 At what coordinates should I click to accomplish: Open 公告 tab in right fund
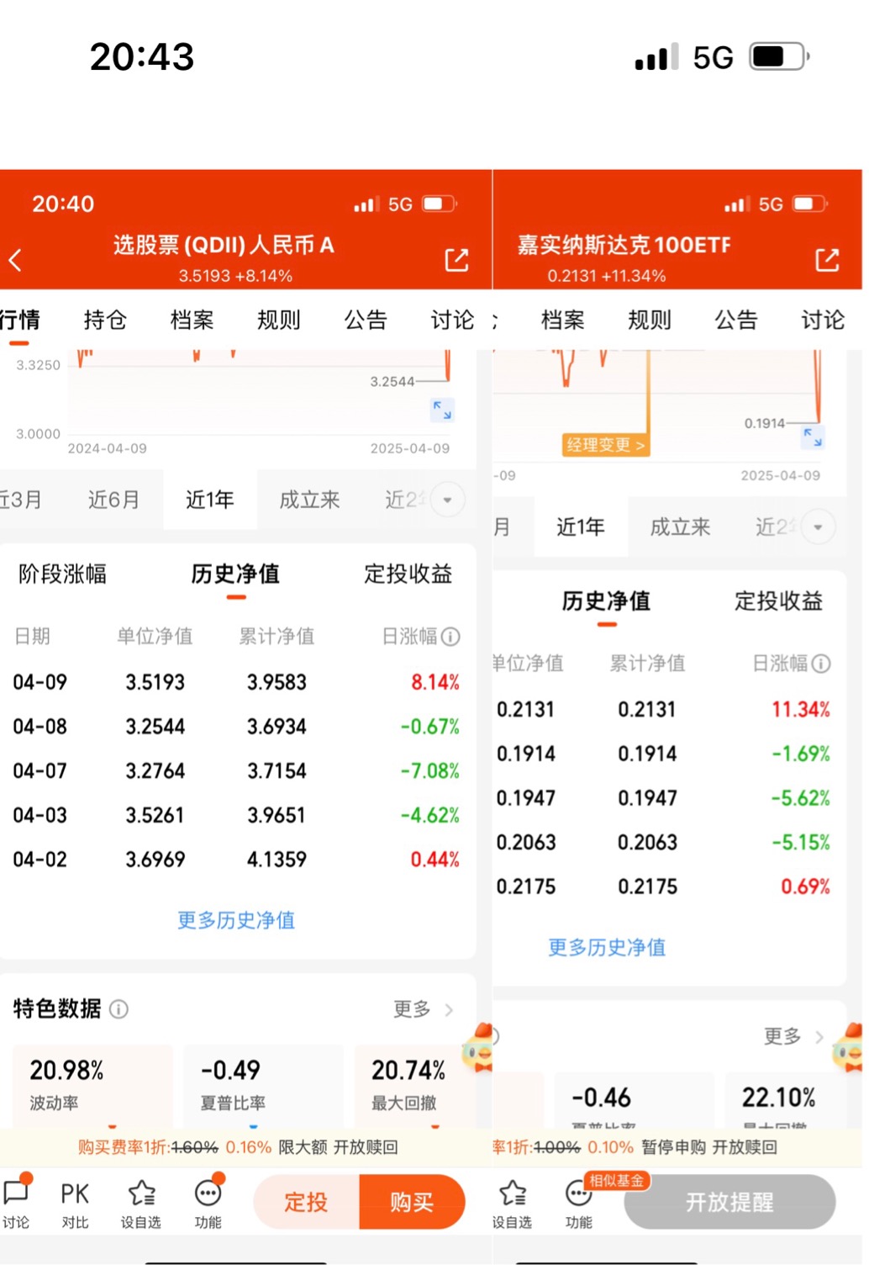click(x=736, y=320)
